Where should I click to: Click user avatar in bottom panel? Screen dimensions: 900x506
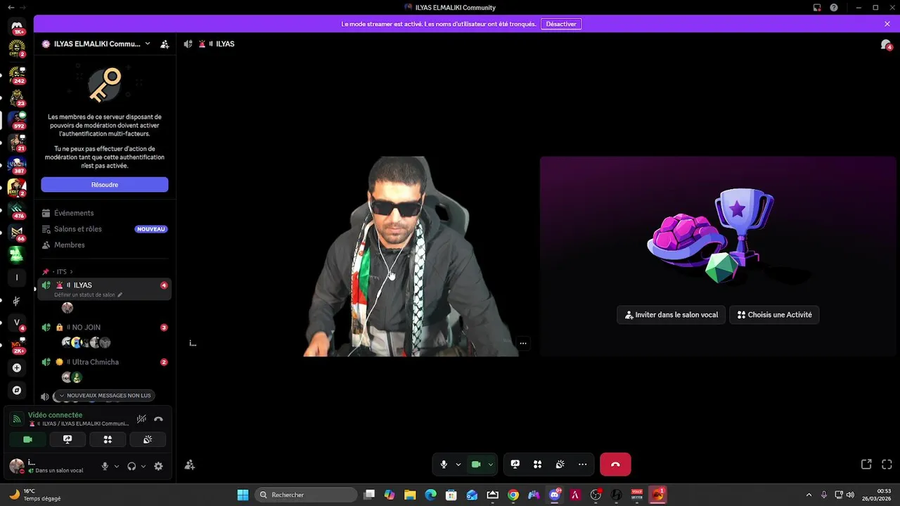coord(17,465)
